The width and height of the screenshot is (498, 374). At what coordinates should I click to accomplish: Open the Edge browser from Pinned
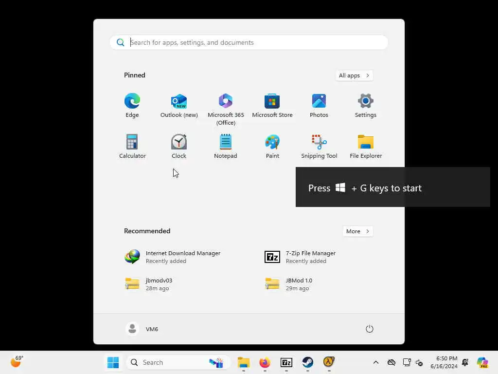click(x=132, y=106)
